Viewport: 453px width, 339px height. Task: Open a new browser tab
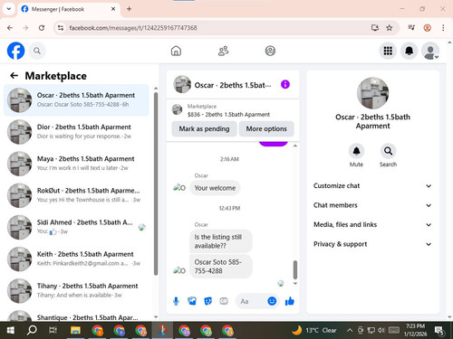(x=129, y=9)
